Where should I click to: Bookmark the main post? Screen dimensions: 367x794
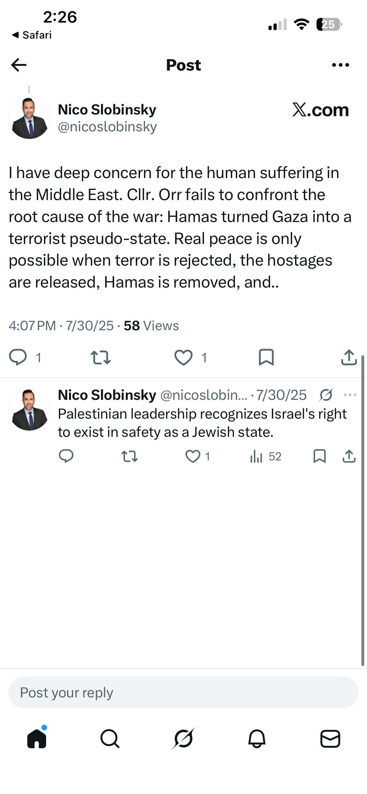pos(266,357)
